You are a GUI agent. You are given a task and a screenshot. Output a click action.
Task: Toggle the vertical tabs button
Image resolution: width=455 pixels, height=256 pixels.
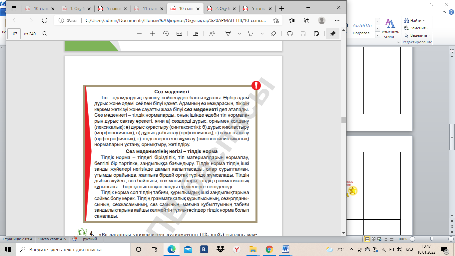[x=14, y=9]
